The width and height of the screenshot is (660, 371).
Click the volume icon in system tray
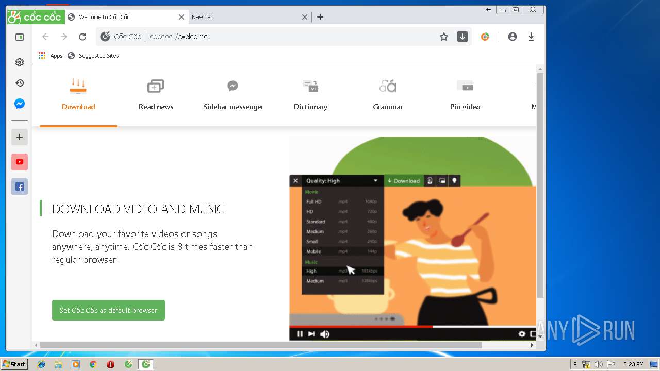tap(599, 364)
